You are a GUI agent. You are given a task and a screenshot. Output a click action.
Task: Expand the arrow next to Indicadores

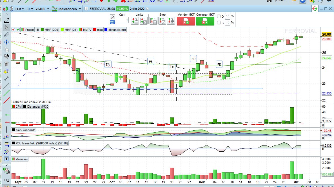point(80,9)
